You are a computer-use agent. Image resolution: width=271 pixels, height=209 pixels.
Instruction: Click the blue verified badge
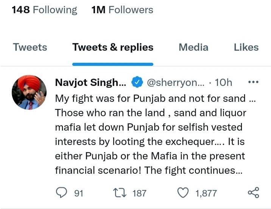tap(137, 82)
